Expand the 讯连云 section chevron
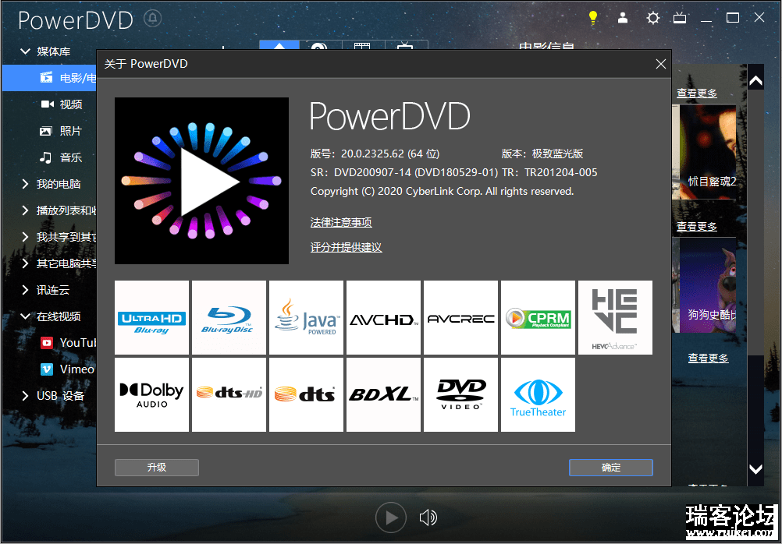Viewport: 782px width, 544px height. pyautogui.click(x=25, y=289)
